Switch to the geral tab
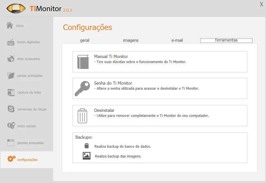 (x=85, y=40)
